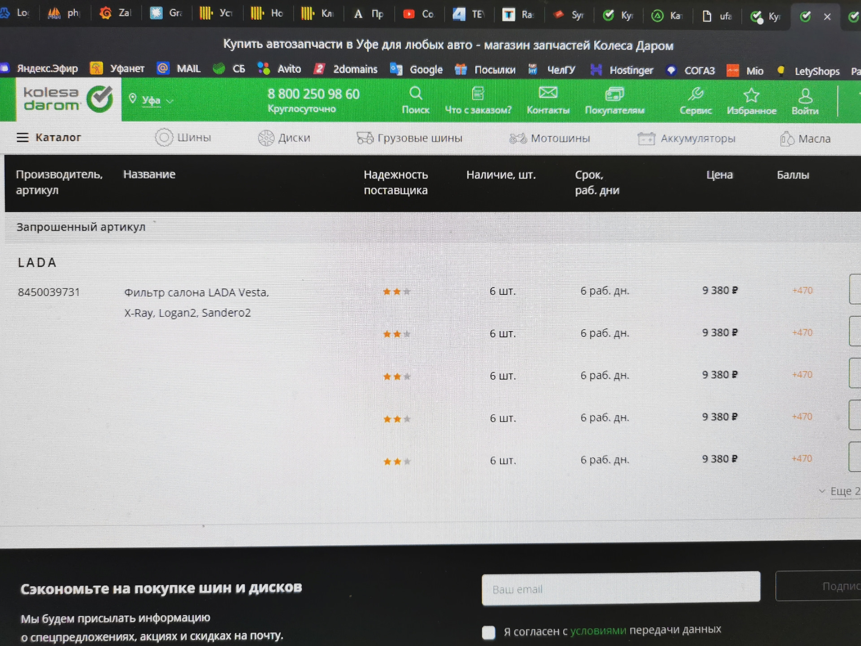
Task: Open the Google bookmark
Action: click(416, 70)
